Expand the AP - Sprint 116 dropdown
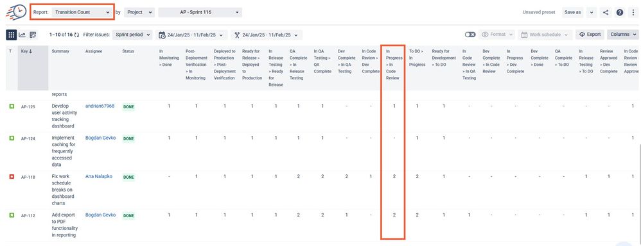Viewport: 641px width, 246px height. click(200, 12)
